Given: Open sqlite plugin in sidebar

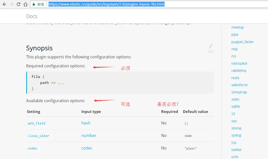Looking at the screenshot, I should (236, 106).
